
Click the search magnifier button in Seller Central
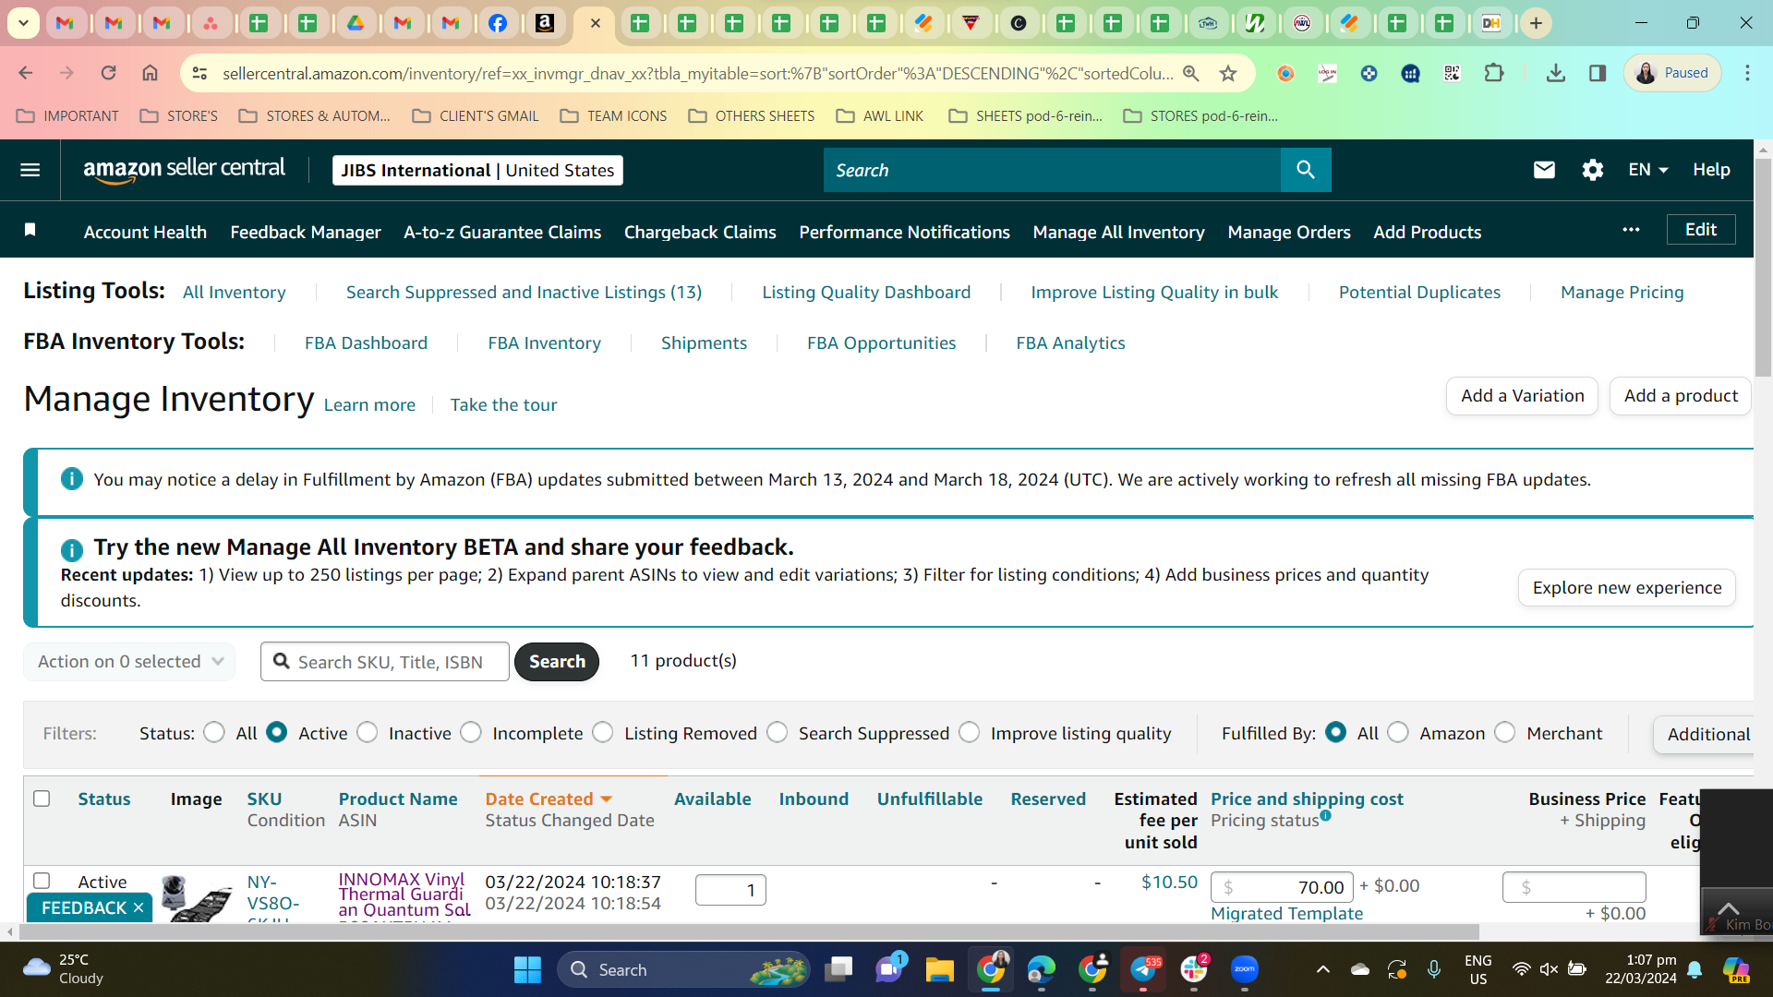coord(1306,170)
